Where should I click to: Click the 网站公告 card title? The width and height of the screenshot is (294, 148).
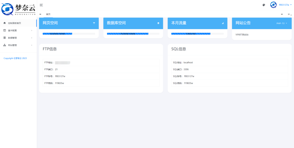pyautogui.click(x=243, y=23)
